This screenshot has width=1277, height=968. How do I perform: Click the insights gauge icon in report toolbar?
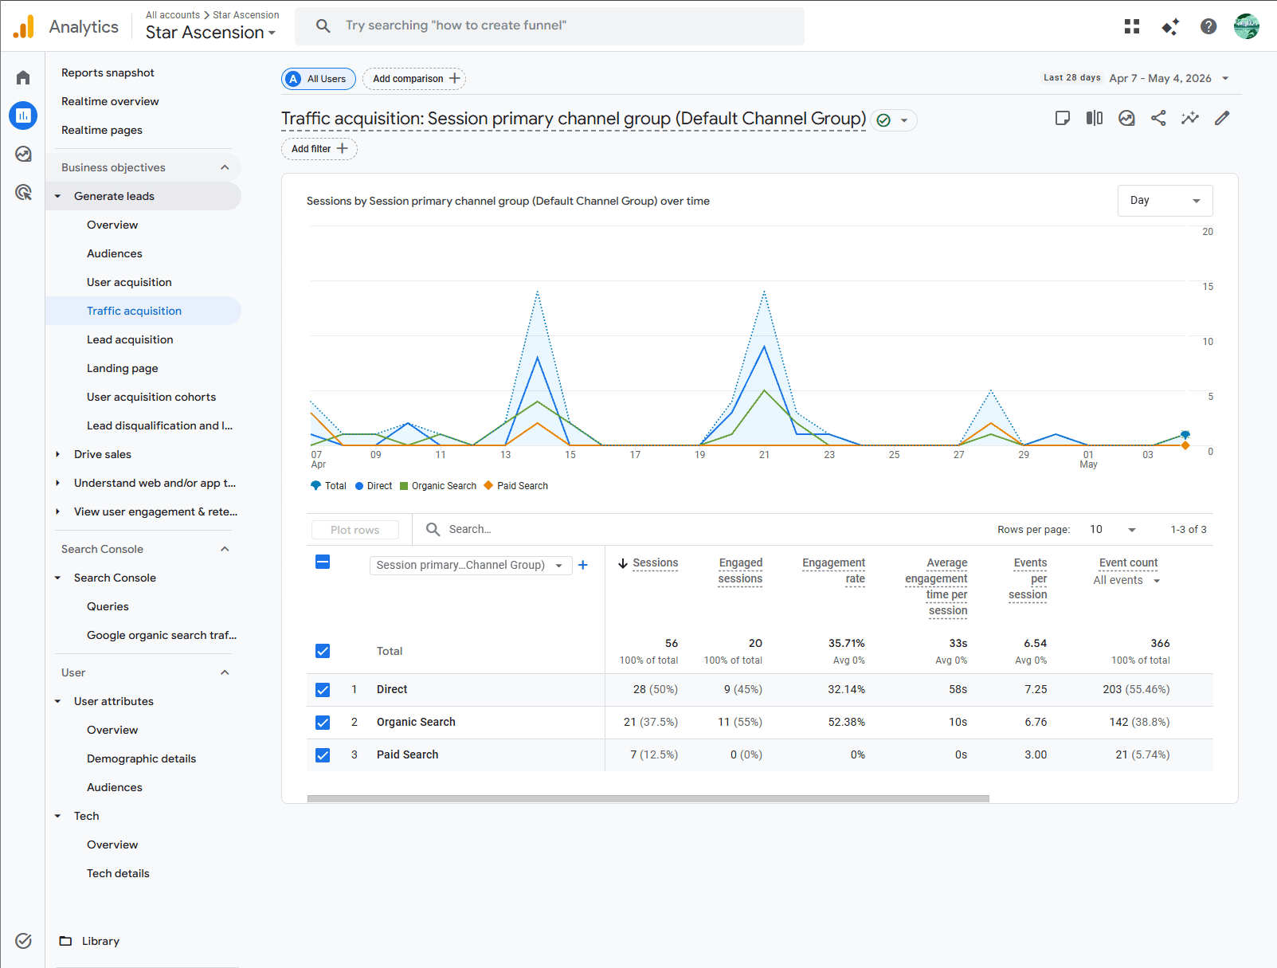(x=1126, y=118)
